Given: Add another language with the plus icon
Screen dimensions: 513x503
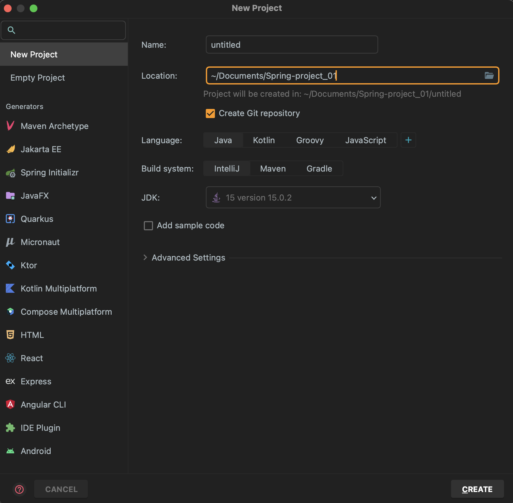Looking at the screenshot, I should coord(408,140).
